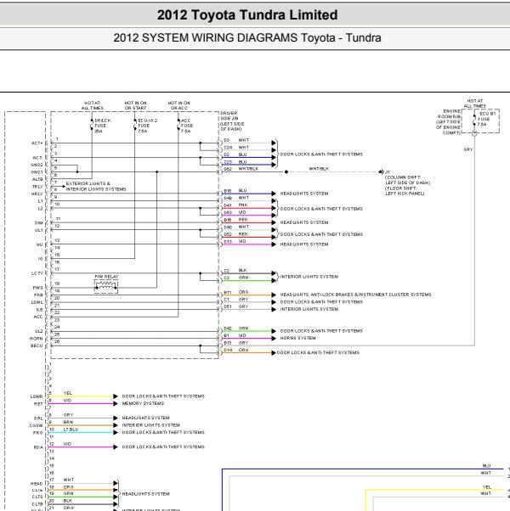
Task: Click the GND2 pin label
Action: (x=37, y=165)
